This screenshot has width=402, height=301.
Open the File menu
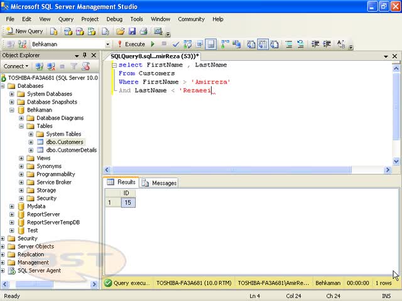(x=10, y=19)
